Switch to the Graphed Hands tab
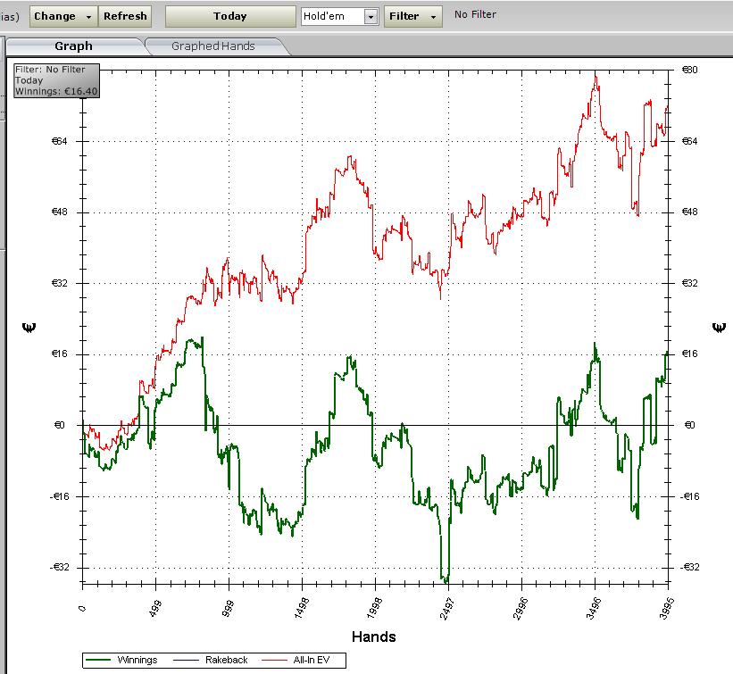The width and height of the screenshot is (733, 674). point(213,46)
